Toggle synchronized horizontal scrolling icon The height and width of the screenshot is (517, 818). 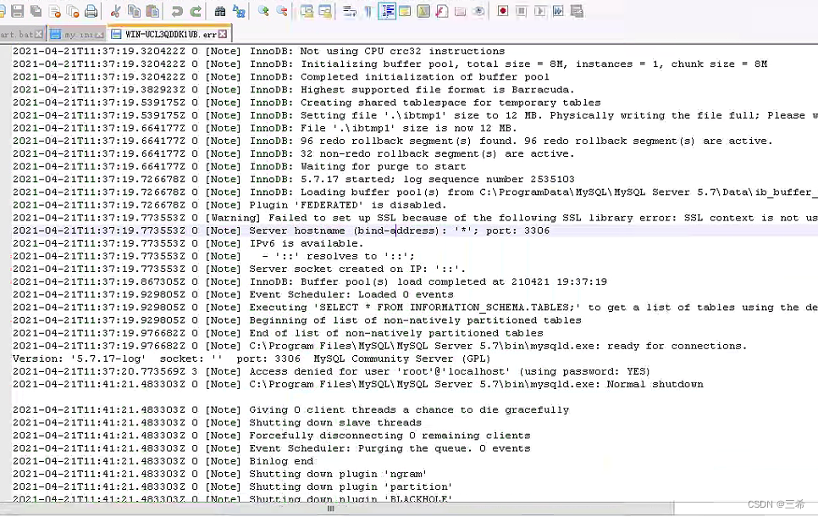pyautogui.click(x=324, y=11)
